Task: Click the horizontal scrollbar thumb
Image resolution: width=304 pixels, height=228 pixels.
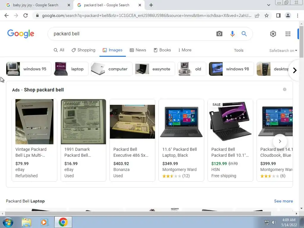Action: click(138, 213)
